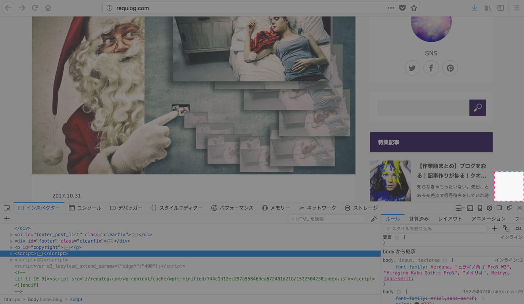Bookmark this page with star icon
The width and height of the screenshot is (524, 304).
414,8
